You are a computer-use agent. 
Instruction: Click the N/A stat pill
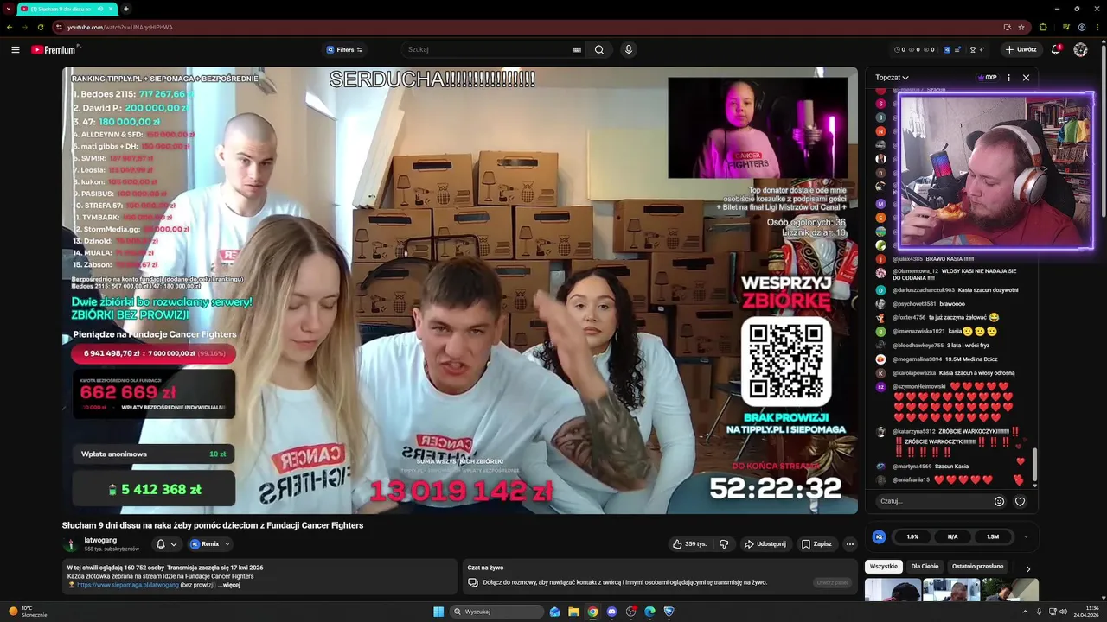coord(952,536)
